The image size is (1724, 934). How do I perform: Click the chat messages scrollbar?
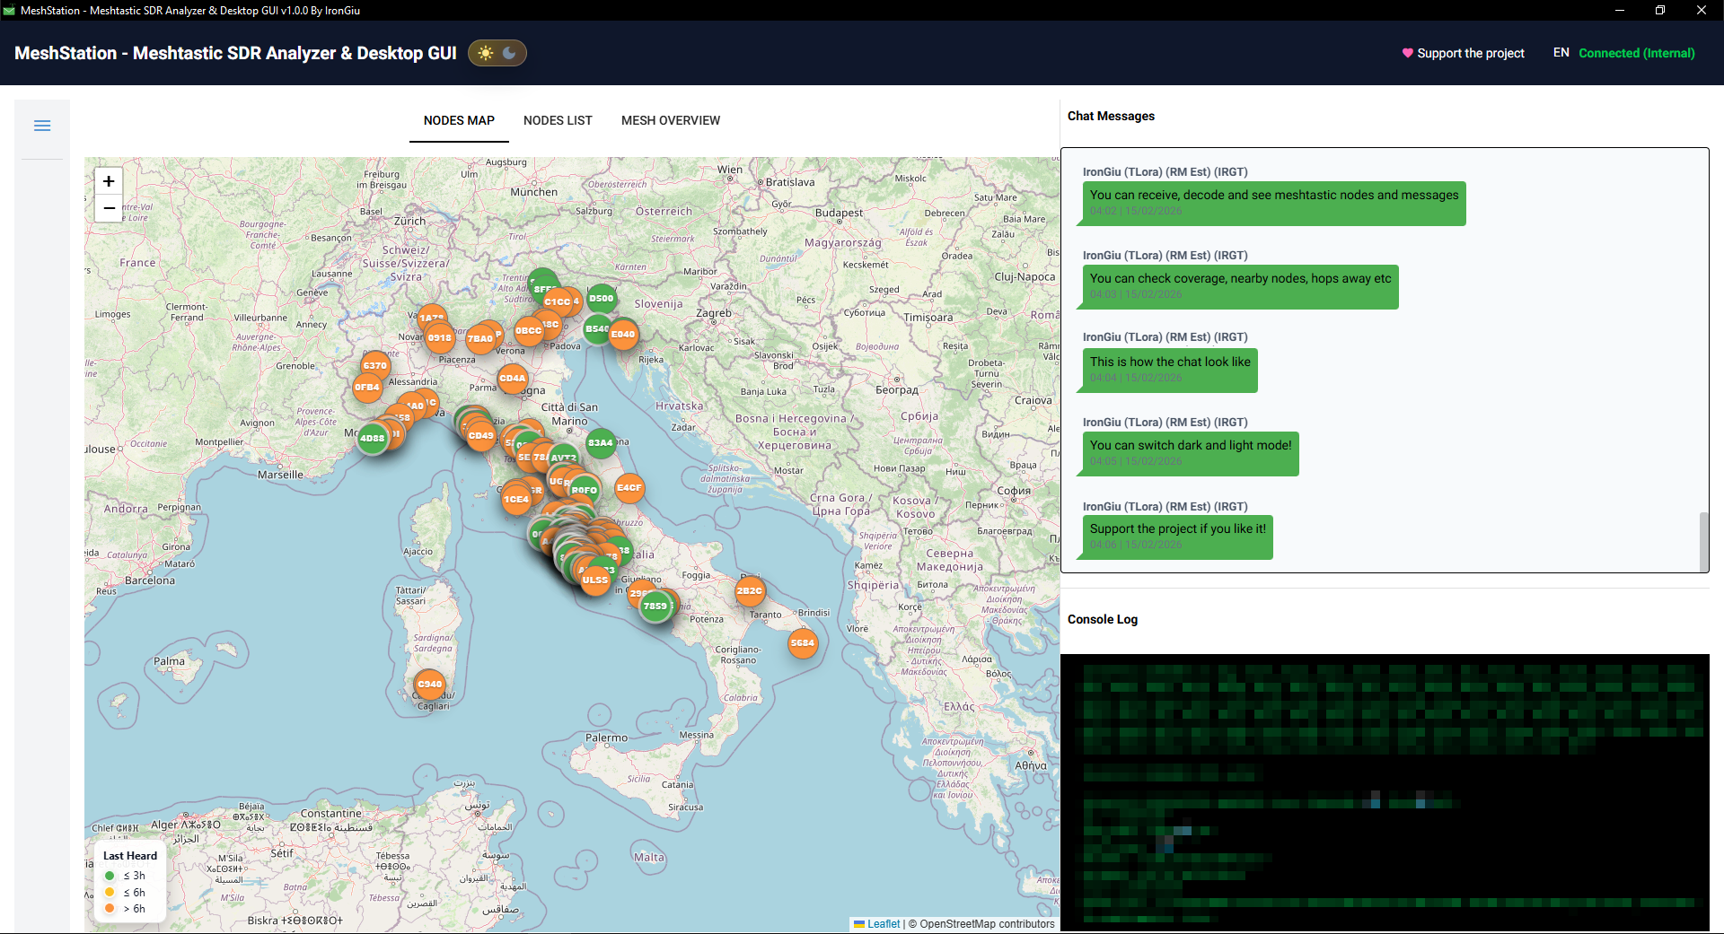click(x=1703, y=540)
